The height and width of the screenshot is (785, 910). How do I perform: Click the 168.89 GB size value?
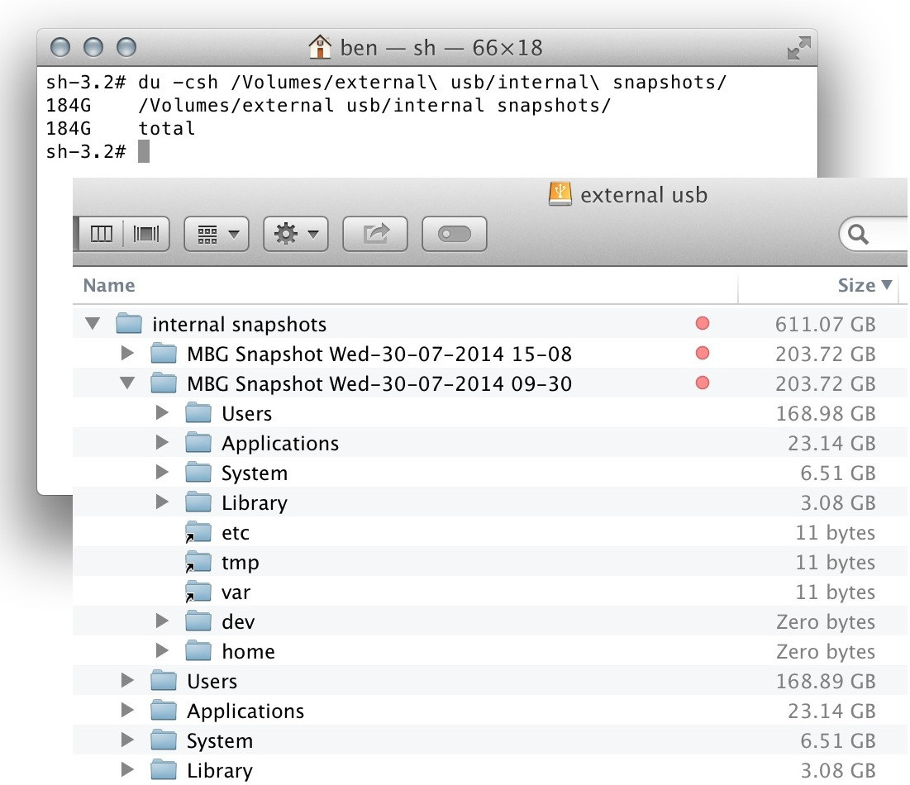point(825,681)
